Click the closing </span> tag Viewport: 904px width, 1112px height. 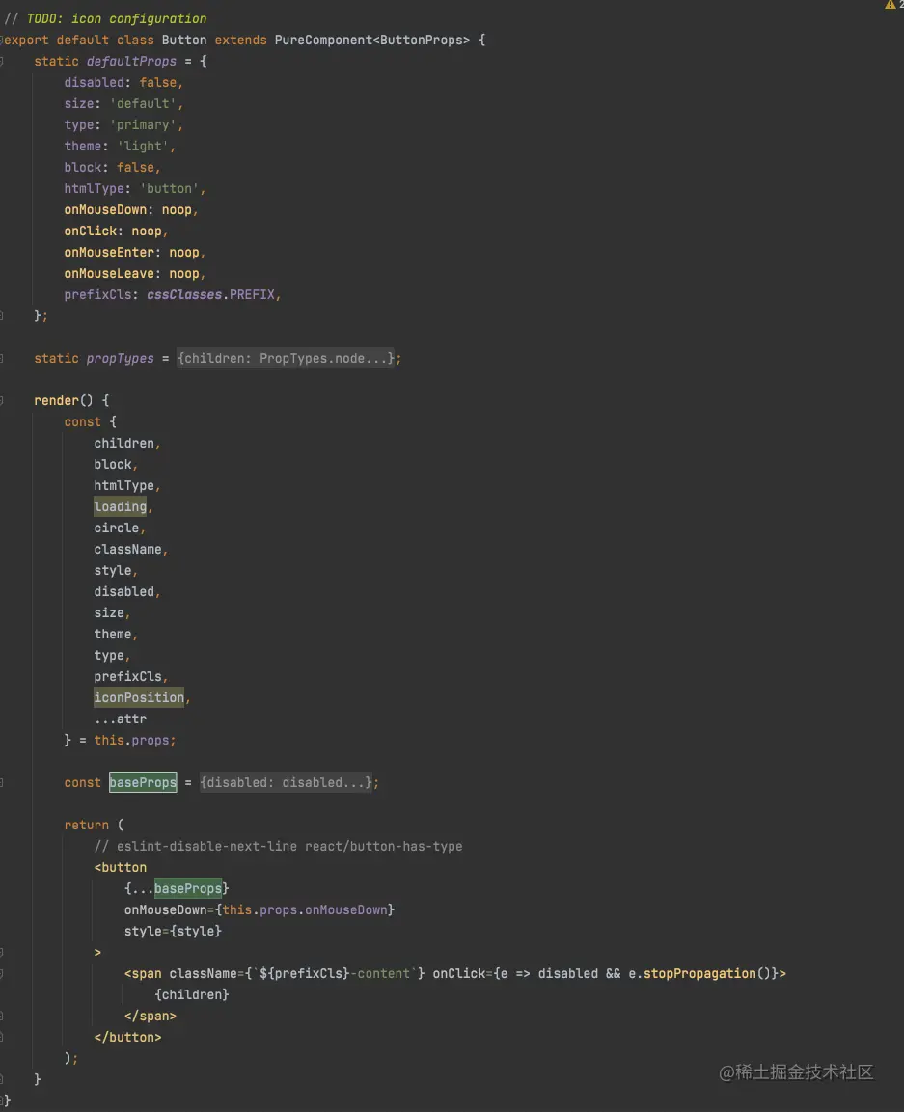[x=150, y=1017]
